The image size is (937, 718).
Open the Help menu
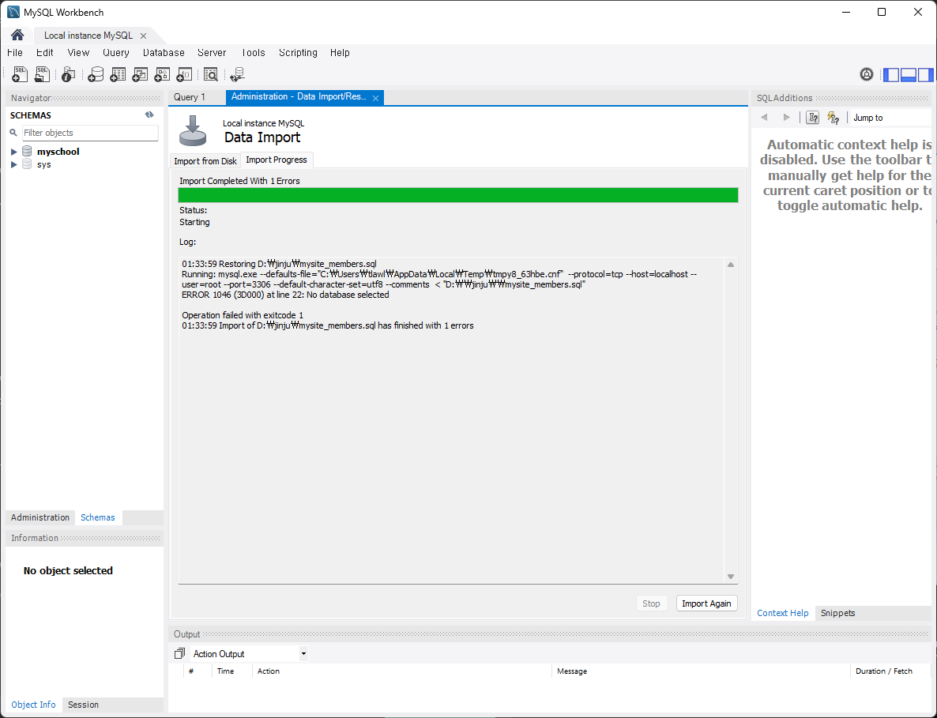point(340,53)
